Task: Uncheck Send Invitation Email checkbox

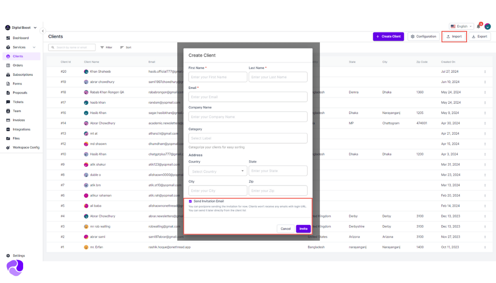Action: point(190,201)
